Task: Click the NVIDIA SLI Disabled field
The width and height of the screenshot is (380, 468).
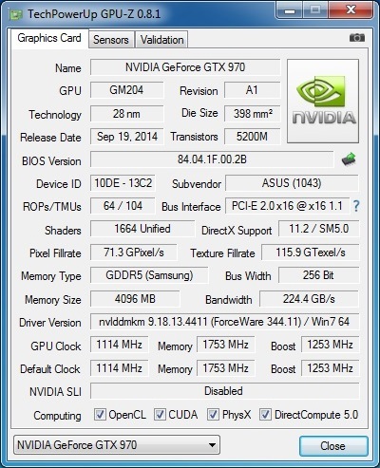Action: coord(224,391)
